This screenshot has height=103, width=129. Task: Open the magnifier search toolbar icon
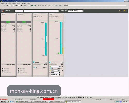pyautogui.click(x=51, y=6)
